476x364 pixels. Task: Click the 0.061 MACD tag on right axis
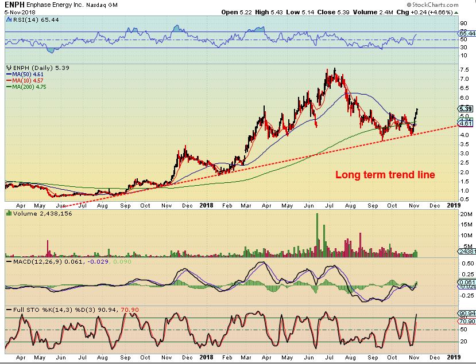[467, 282]
